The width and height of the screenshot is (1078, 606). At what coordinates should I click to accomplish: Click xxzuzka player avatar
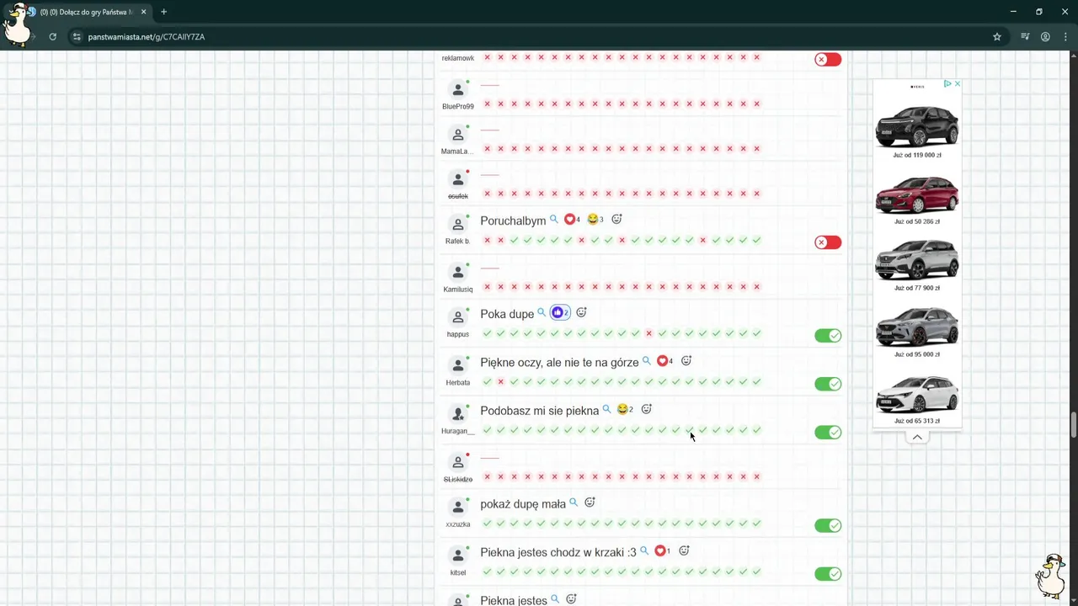458,508
